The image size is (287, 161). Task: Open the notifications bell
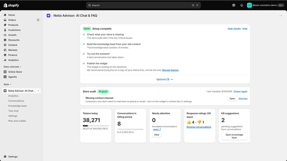[x=241, y=5]
